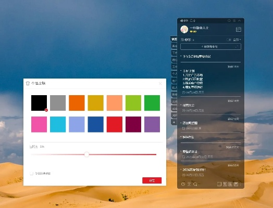
Task: Open the first note above the top divider
Action: pyautogui.click(x=197, y=56)
